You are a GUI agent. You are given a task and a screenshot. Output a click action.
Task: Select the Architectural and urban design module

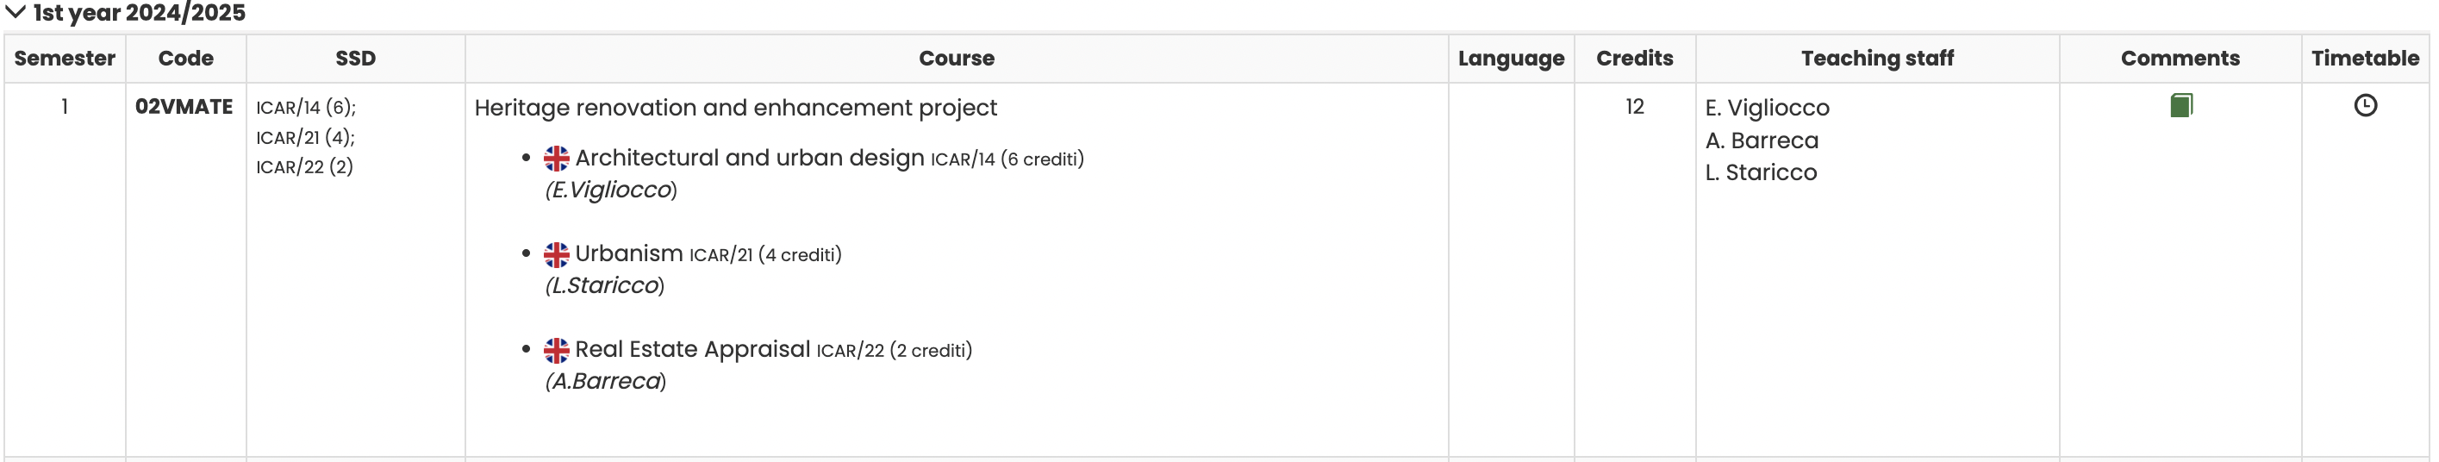click(749, 158)
